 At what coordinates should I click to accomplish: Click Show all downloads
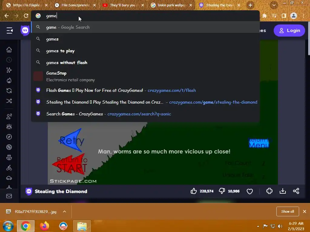pyautogui.click(x=288, y=211)
